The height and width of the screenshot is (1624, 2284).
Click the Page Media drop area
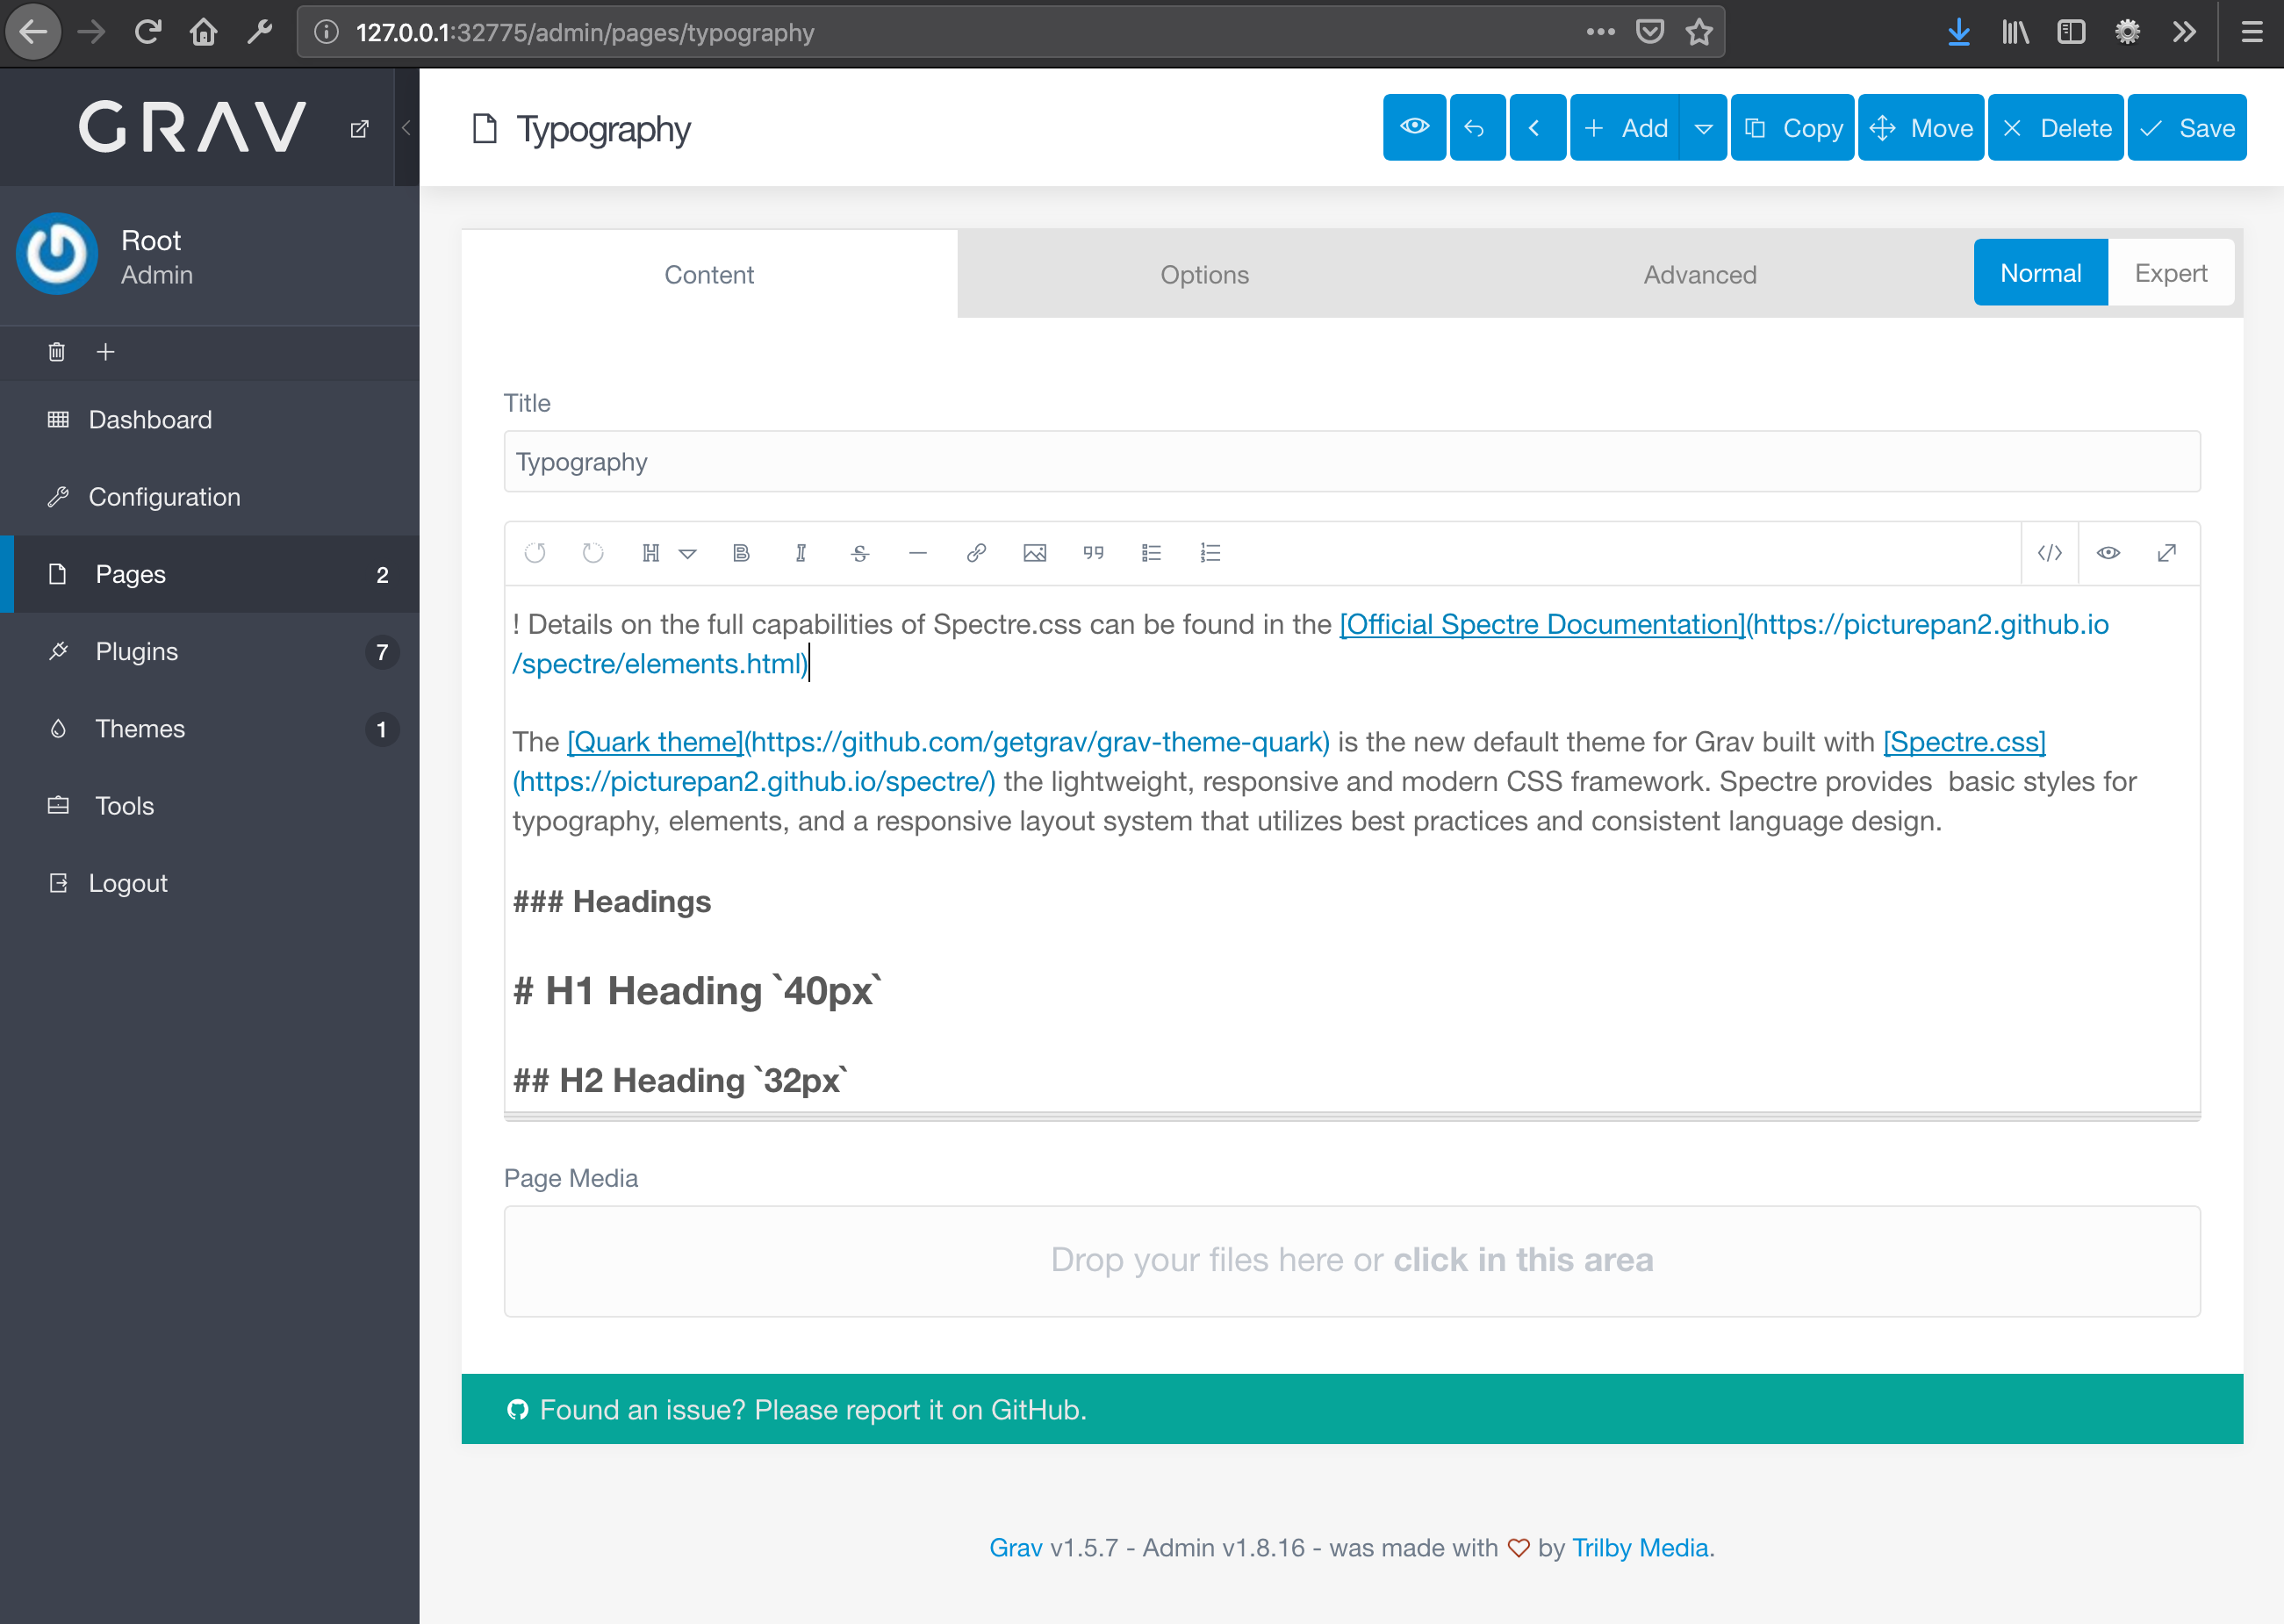click(1352, 1261)
